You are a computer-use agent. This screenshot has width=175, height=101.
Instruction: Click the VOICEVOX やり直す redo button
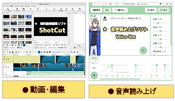pyautogui.click(x=164, y=10)
